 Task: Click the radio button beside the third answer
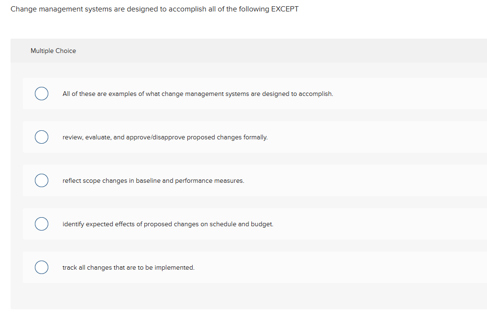[x=42, y=180]
